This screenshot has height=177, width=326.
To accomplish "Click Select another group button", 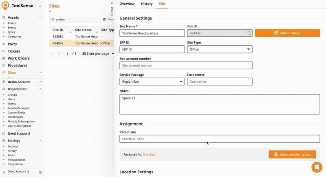I will (292, 155).
